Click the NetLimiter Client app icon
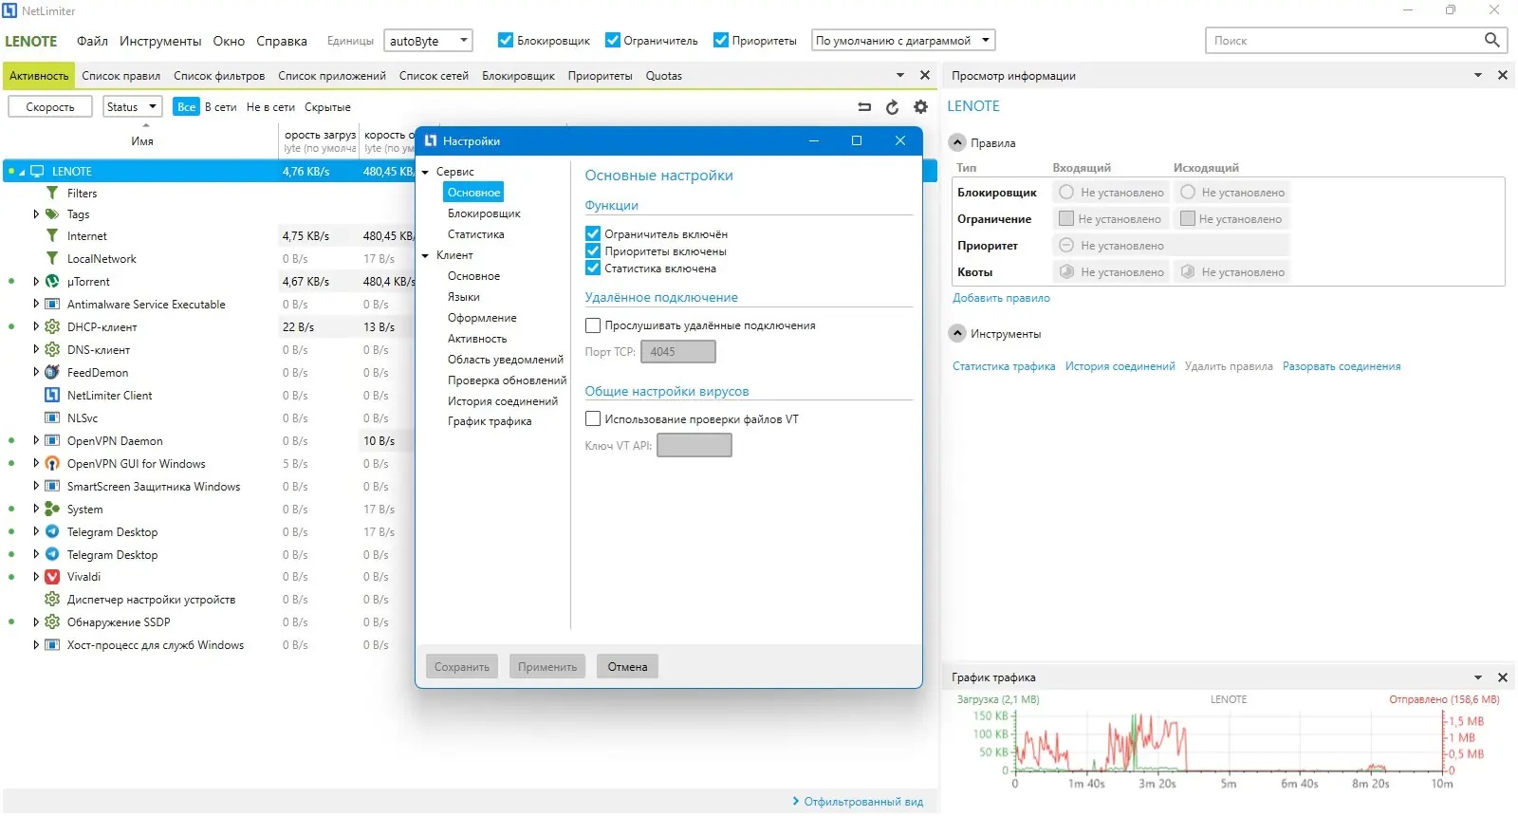 (52, 396)
